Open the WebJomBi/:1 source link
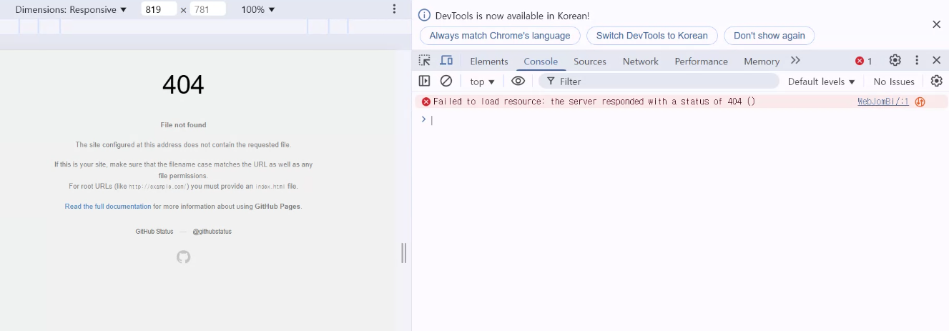 pyautogui.click(x=883, y=102)
